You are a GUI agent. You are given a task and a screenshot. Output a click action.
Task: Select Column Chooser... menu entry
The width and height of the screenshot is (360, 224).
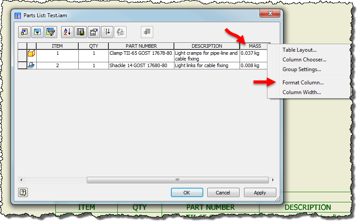(304, 60)
